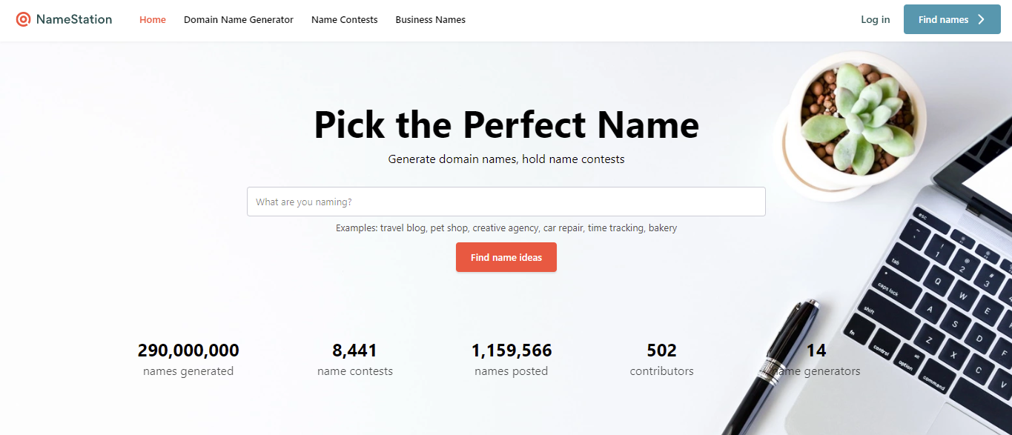This screenshot has height=435, width=1012.
Task: Click the Find name ideas button
Action: (506, 257)
